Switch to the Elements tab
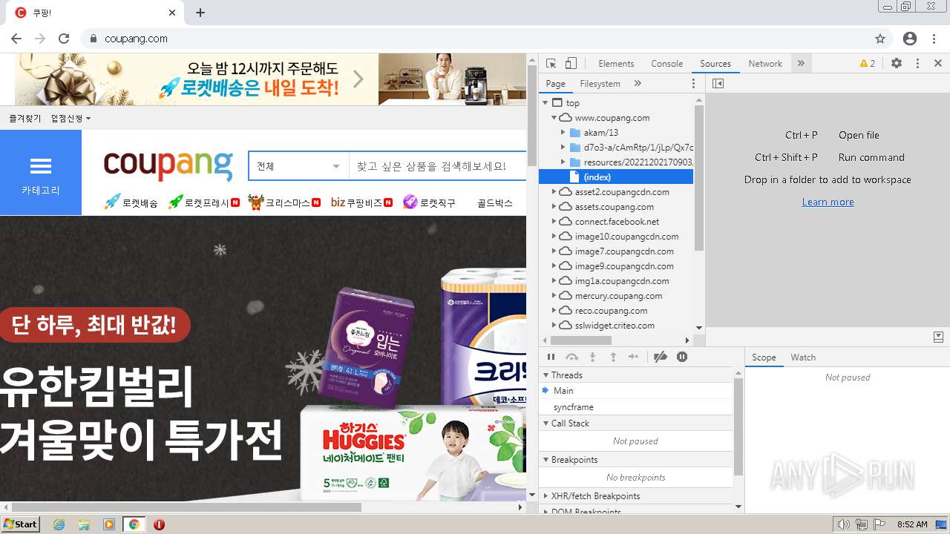Screen dimensions: 950x534 tap(616, 64)
